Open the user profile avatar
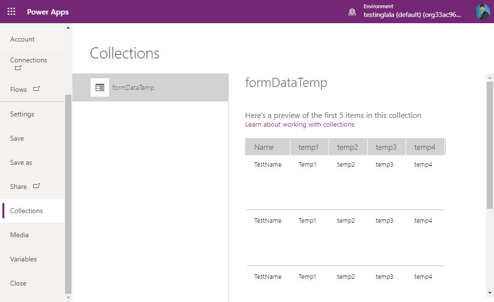 click(482, 12)
